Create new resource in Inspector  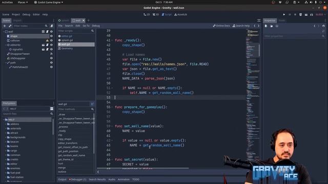point(266,26)
